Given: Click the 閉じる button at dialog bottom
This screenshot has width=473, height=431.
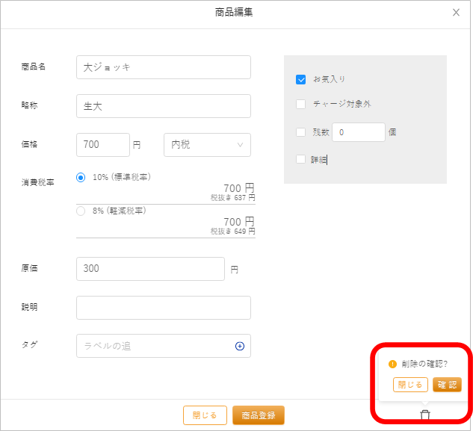Looking at the screenshot, I should pyautogui.click(x=204, y=415).
